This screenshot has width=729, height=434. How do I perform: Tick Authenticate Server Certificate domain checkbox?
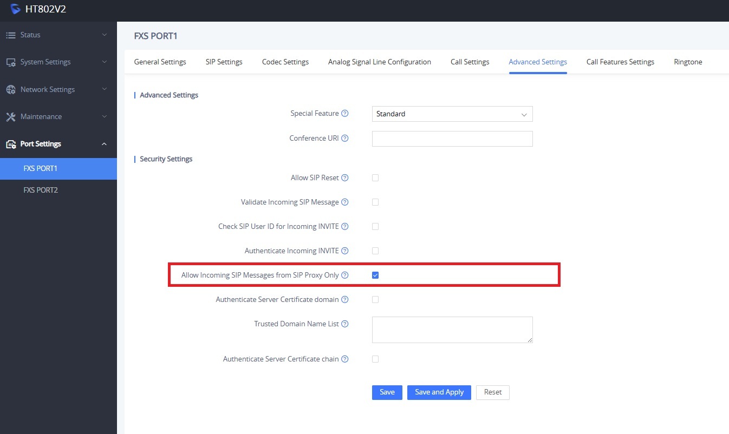pos(375,300)
